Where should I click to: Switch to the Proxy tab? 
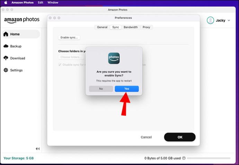tap(146, 27)
